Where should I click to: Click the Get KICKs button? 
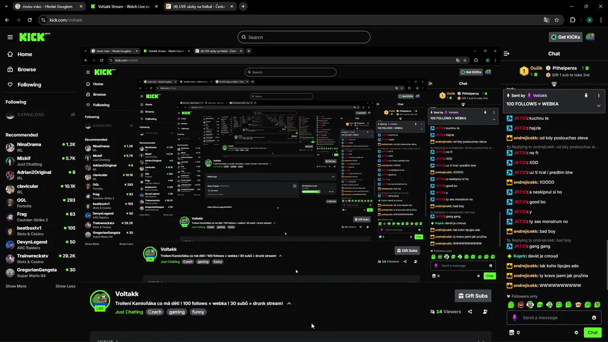coord(565,37)
